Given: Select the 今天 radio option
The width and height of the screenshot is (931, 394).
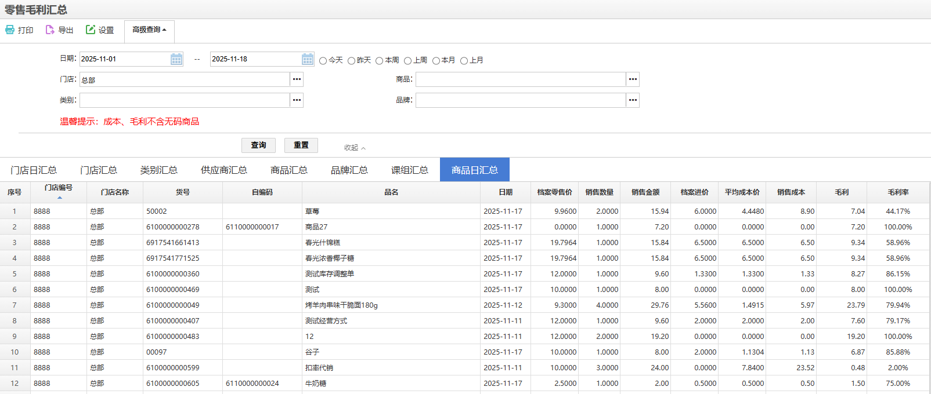Looking at the screenshot, I should pos(323,61).
